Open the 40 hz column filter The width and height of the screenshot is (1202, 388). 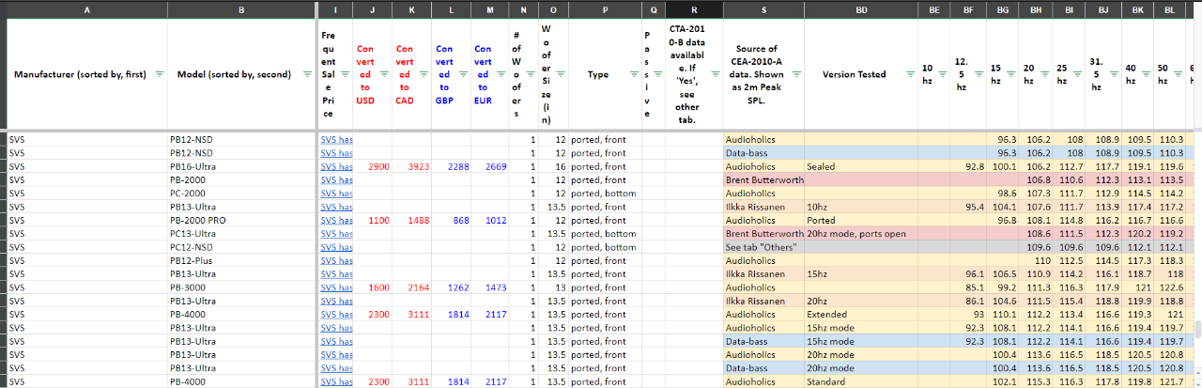click(x=1144, y=74)
